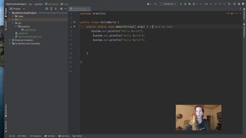Click the yellow warnings indicator in editor
This screenshot has width=246, height=138.
tap(233, 13)
